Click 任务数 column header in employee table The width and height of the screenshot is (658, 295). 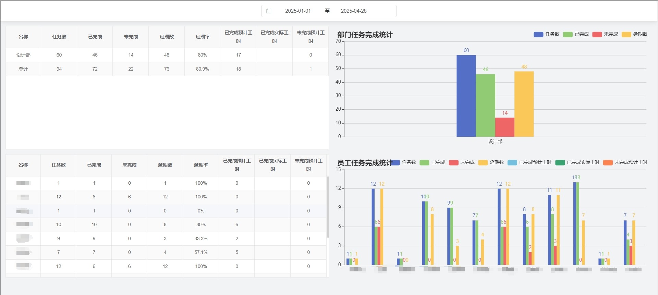coord(58,165)
